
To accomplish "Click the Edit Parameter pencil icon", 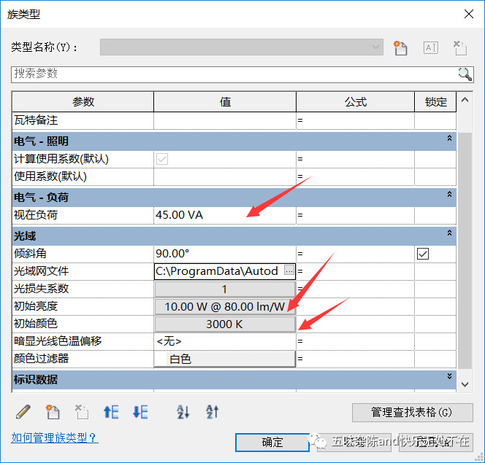I will (x=23, y=412).
